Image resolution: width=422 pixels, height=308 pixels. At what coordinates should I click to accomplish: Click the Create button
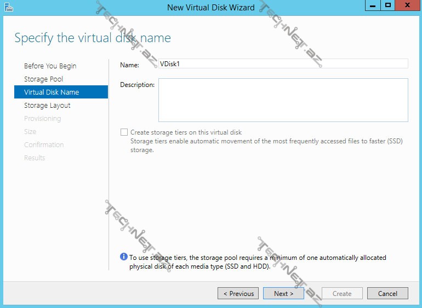point(342,294)
